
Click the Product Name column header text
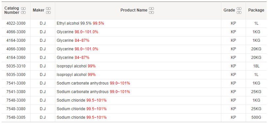click(x=134, y=10)
